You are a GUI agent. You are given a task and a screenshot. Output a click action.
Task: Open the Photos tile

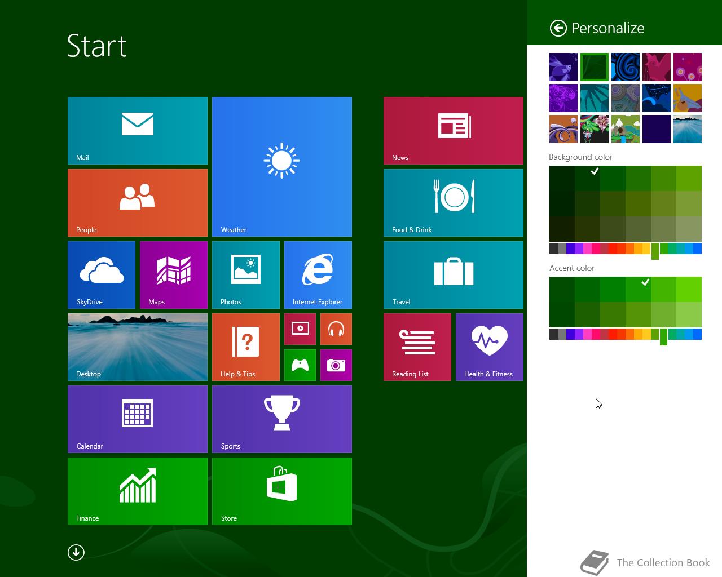(x=246, y=275)
